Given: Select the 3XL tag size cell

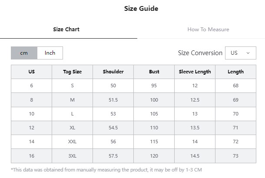Looking at the screenshot, I should point(73,156).
